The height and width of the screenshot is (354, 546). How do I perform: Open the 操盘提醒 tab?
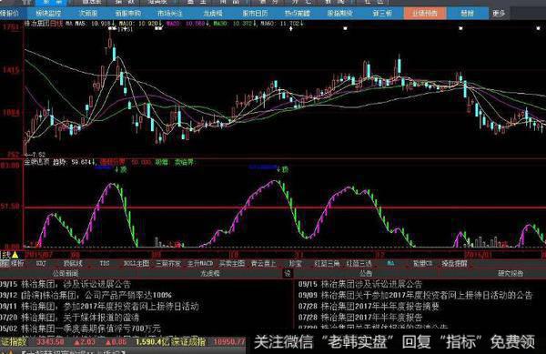click(454, 264)
